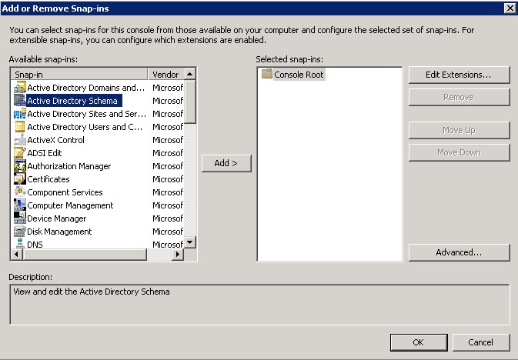Screen dimensions: 518x360
Task: Select ActiveX Control entry text
Action: click(x=56, y=140)
